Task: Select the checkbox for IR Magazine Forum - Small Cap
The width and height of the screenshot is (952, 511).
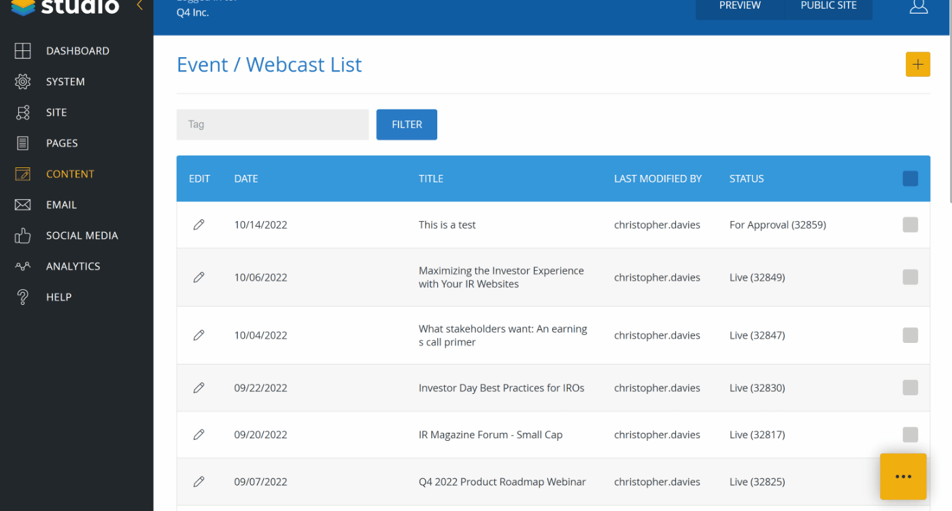Action: 910,435
